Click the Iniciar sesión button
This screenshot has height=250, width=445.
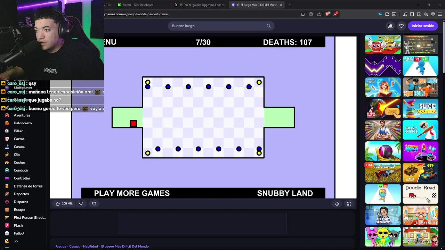click(423, 26)
